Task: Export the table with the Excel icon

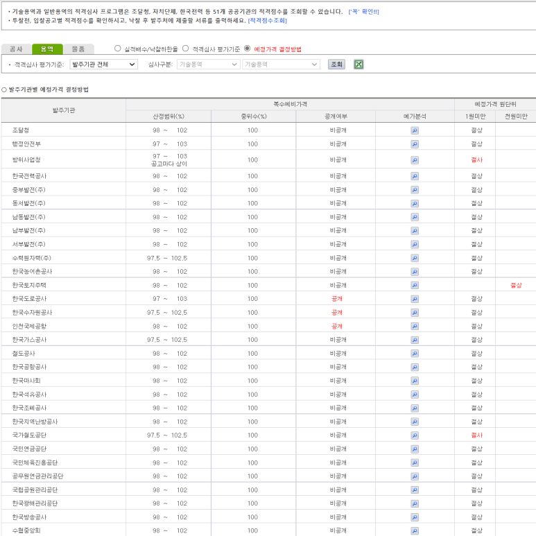Action: point(358,64)
